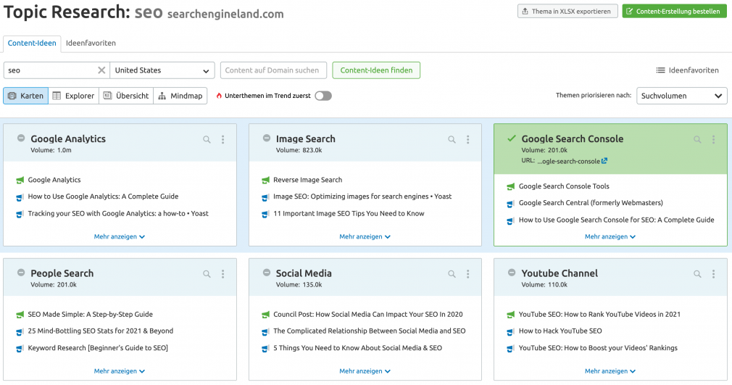Toggle minus circle on Youtube Channel card
The image size is (732, 385).
point(512,273)
